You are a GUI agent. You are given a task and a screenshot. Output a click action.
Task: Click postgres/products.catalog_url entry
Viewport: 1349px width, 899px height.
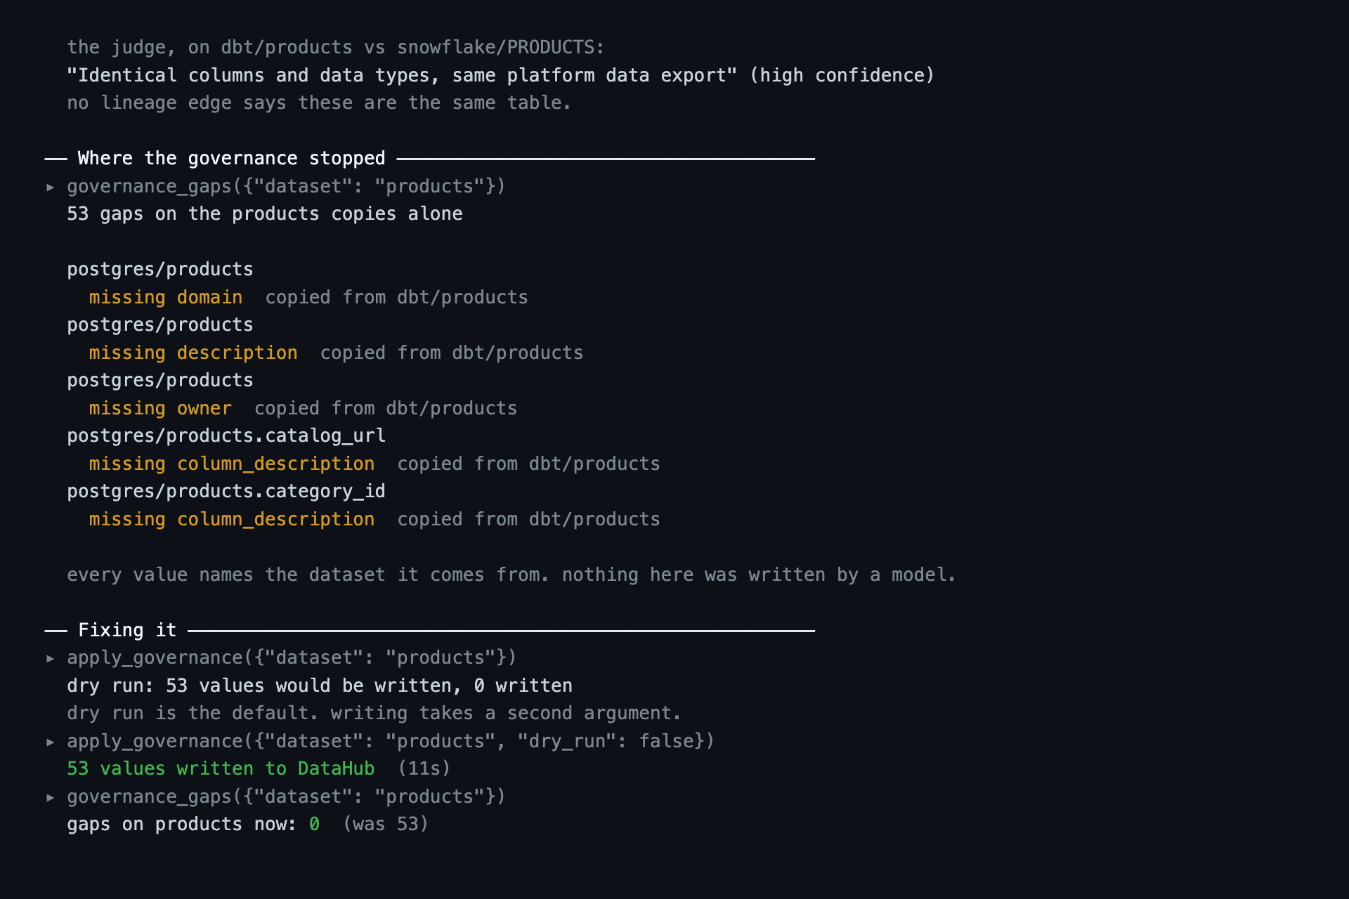pyautogui.click(x=226, y=435)
